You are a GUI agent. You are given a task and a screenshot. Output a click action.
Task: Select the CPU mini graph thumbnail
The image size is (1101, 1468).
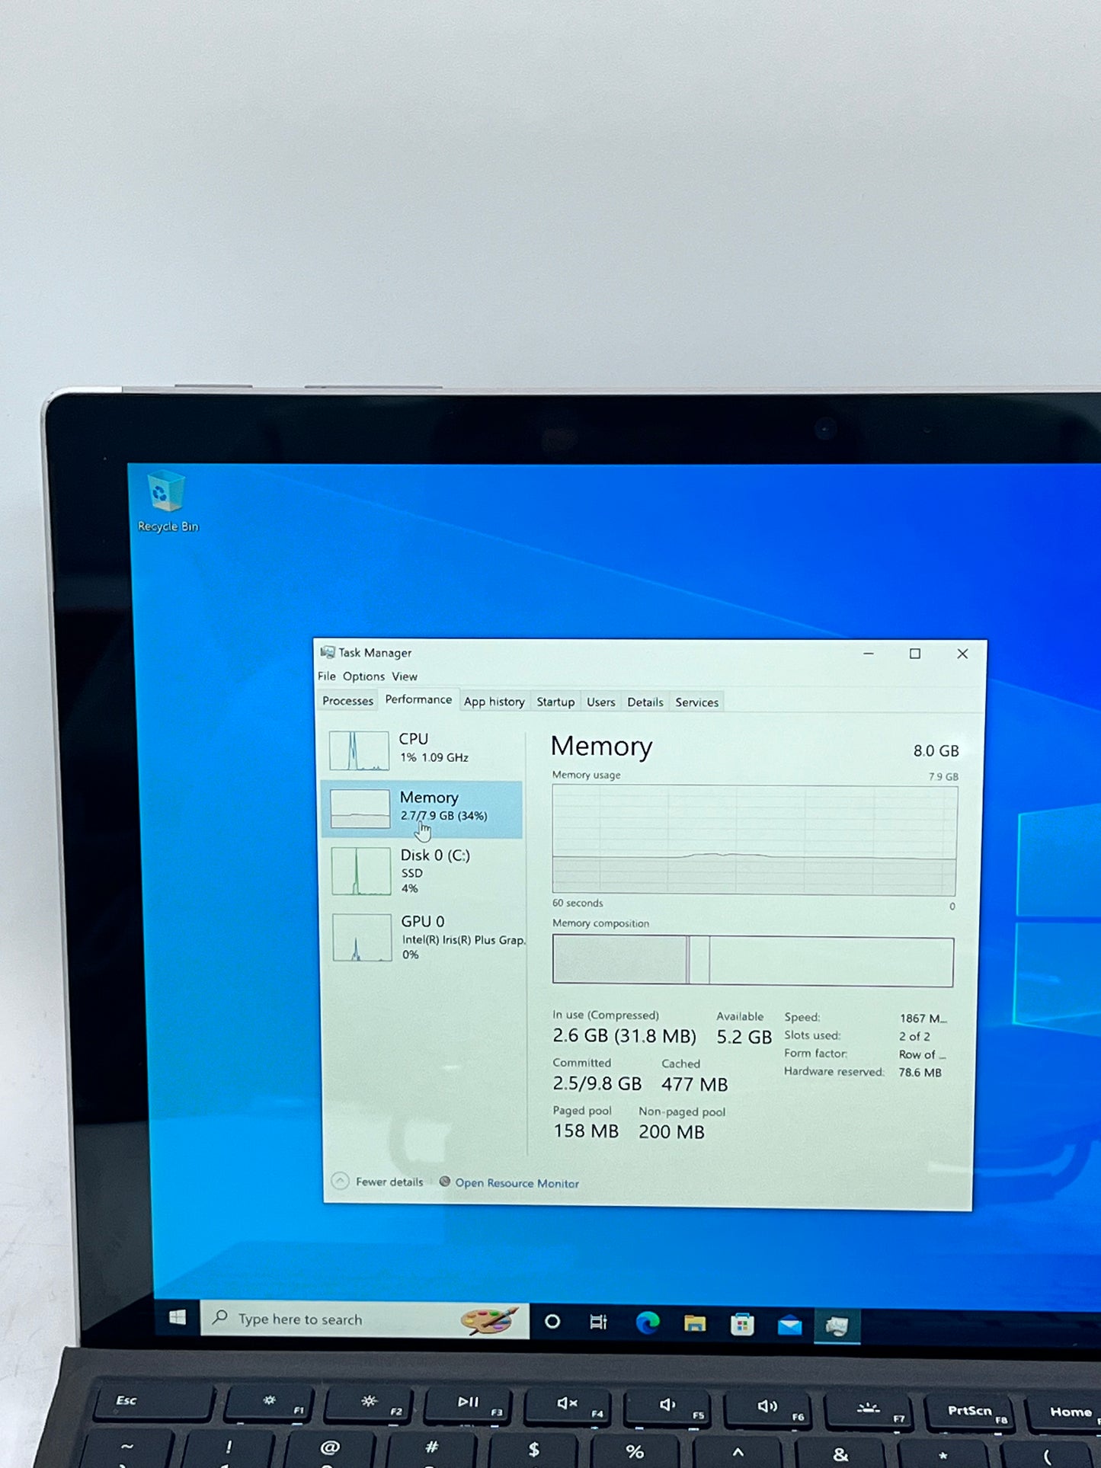point(359,750)
